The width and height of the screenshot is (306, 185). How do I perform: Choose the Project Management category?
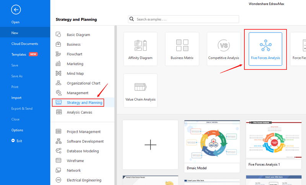(x=83, y=132)
